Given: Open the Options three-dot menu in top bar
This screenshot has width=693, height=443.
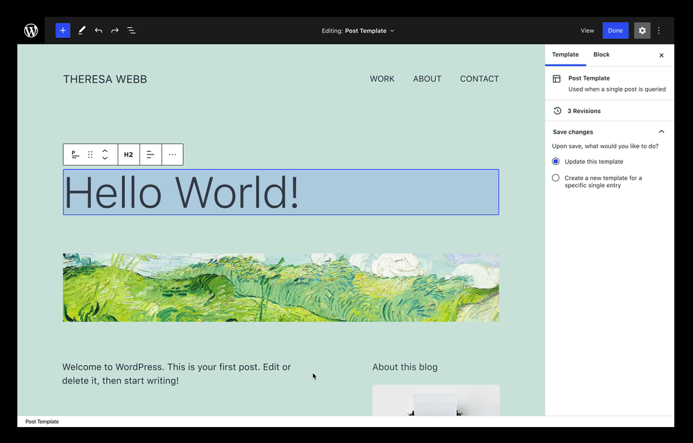Looking at the screenshot, I should click(x=659, y=31).
